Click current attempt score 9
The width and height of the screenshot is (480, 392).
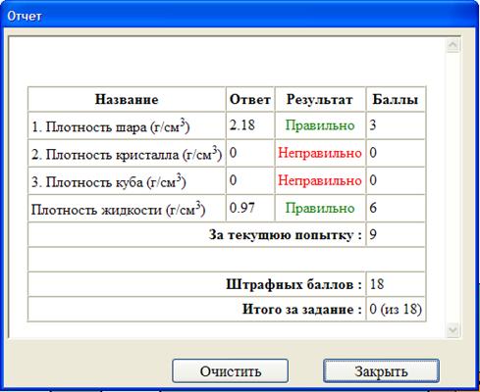coord(373,235)
